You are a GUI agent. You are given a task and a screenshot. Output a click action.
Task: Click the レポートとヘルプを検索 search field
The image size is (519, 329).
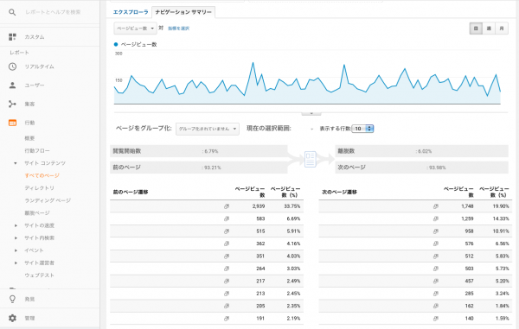[x=53, y=12]
